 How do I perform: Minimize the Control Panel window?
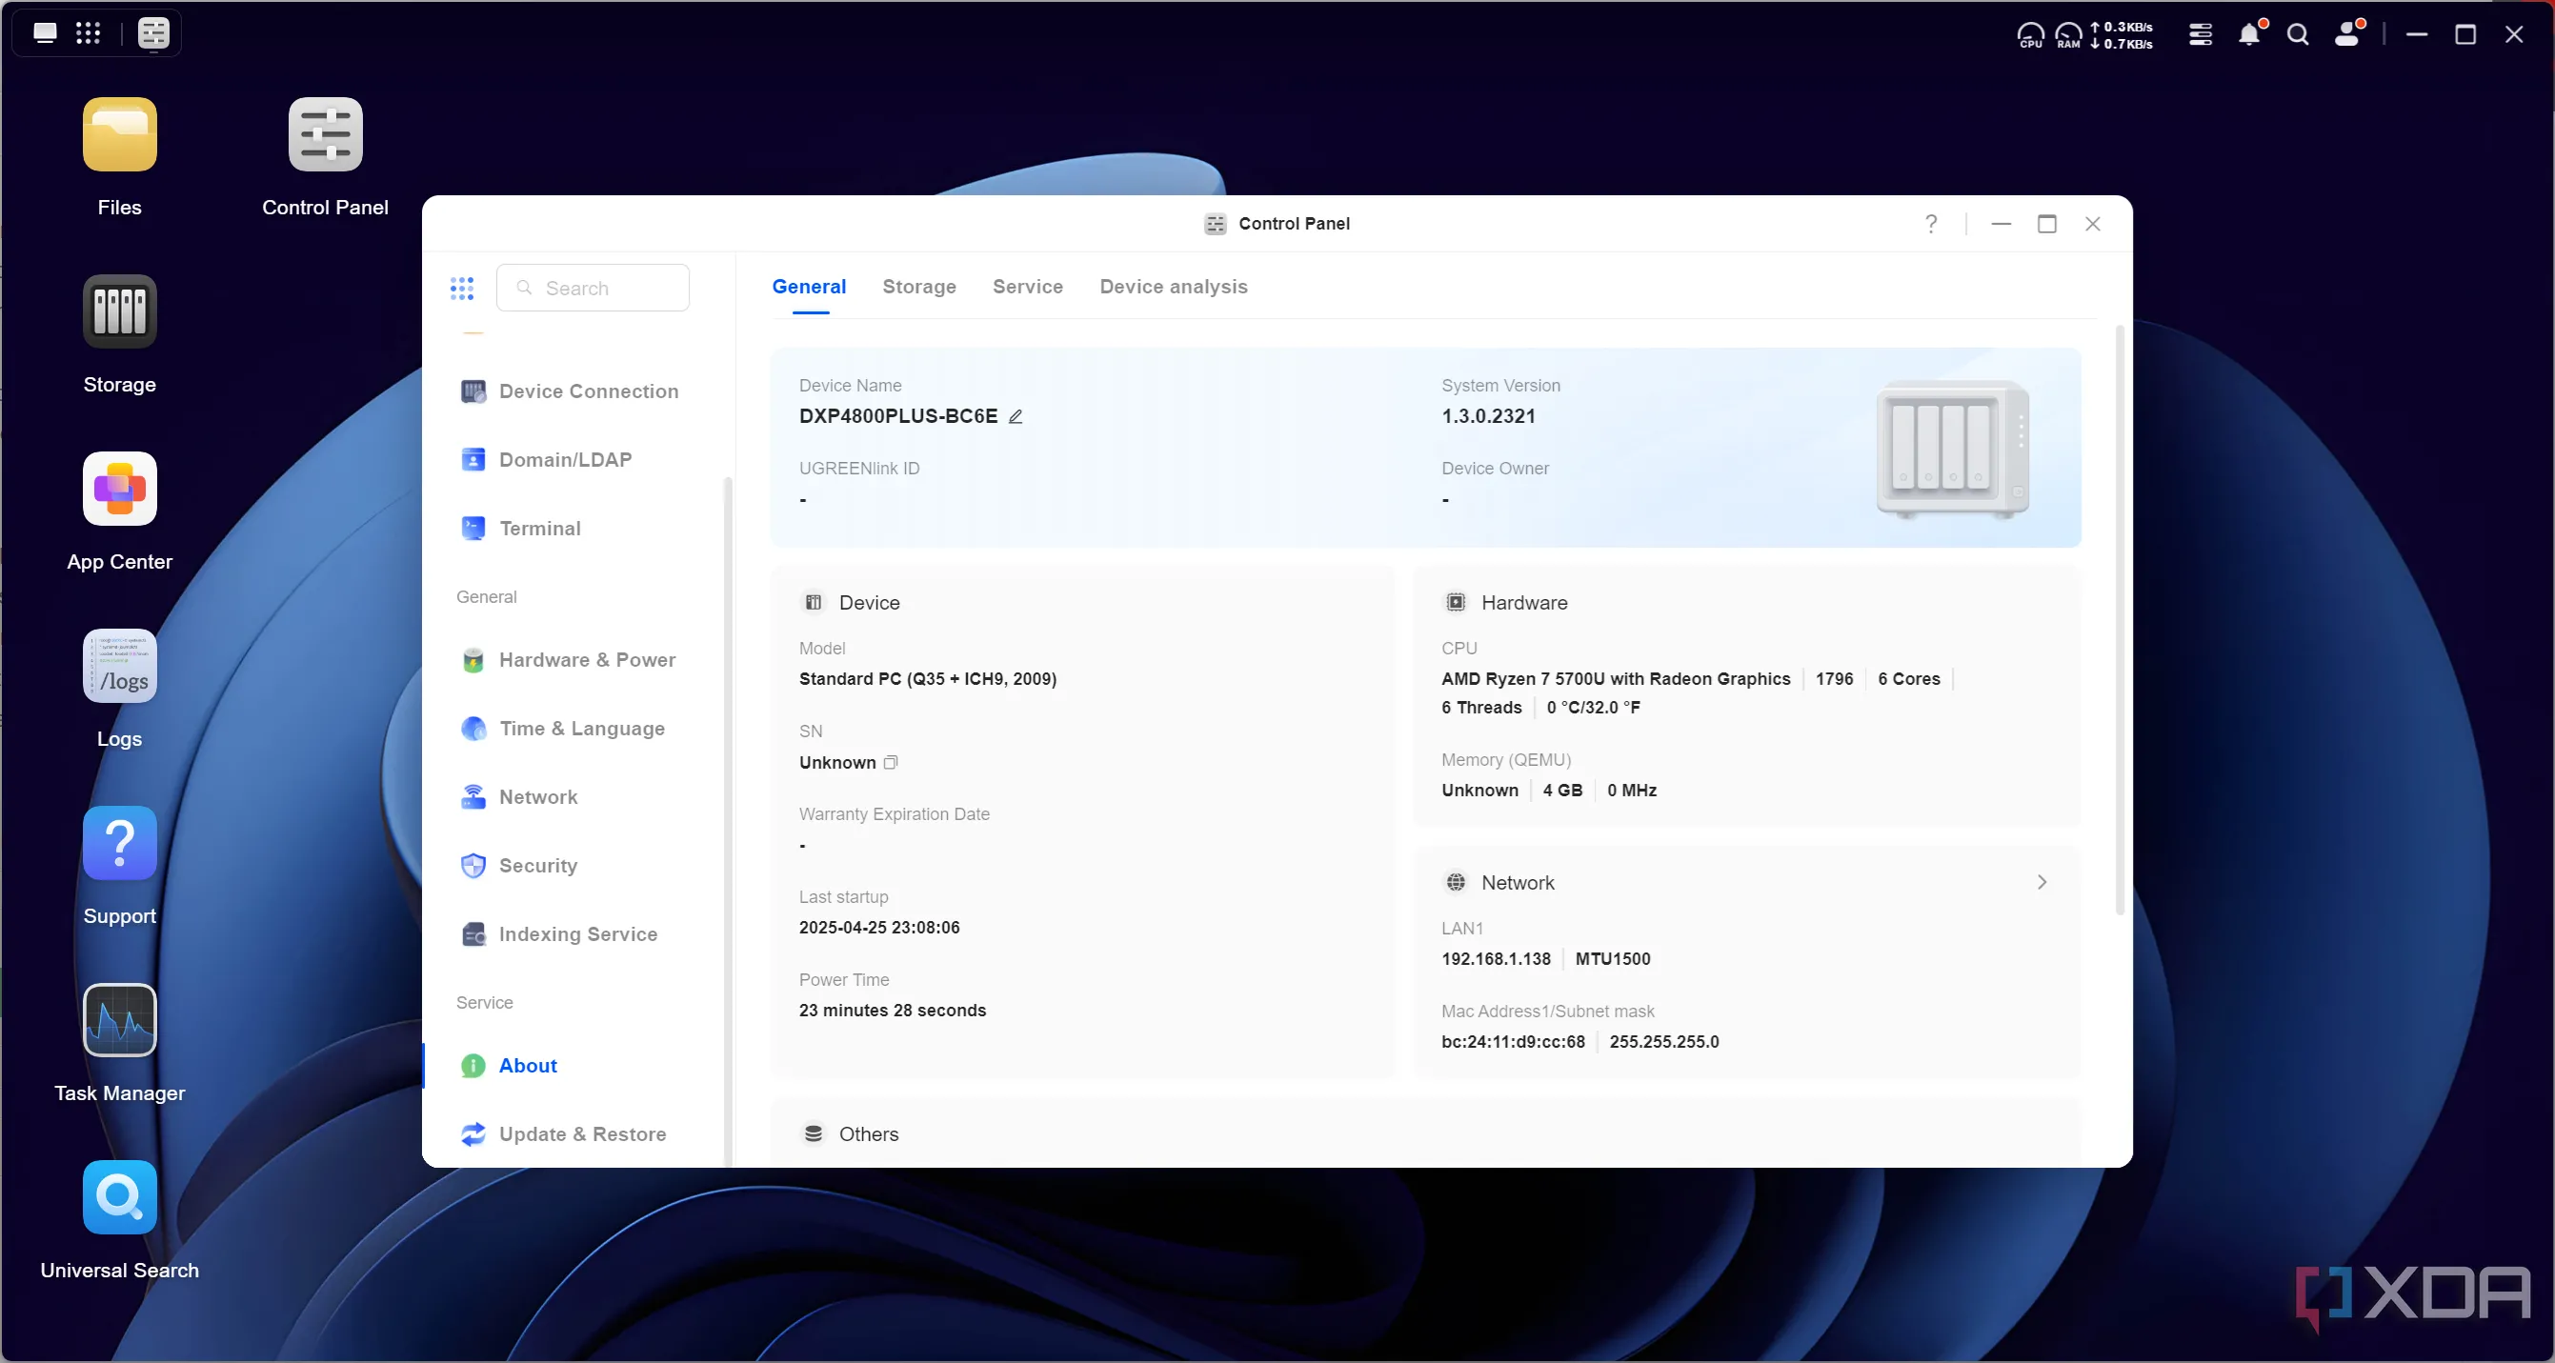[x=2002, y=224]
